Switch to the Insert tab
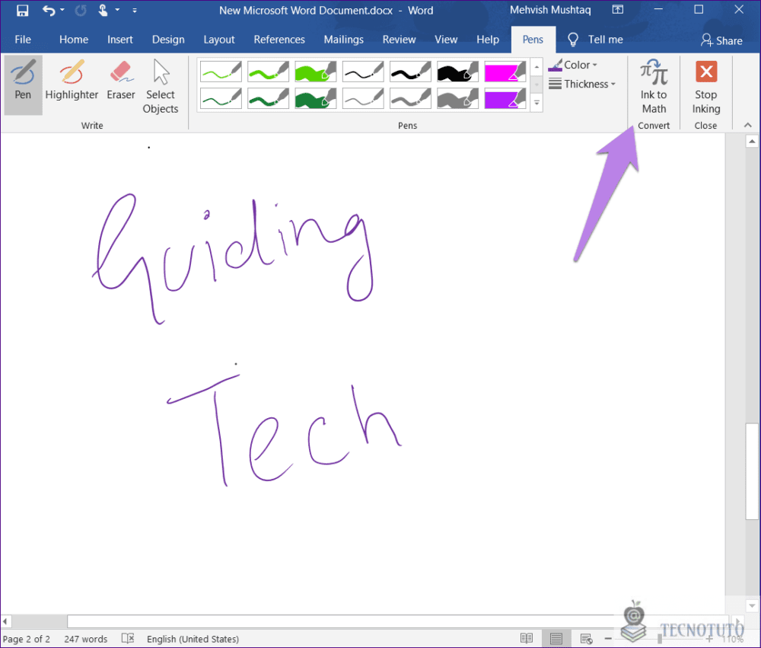The width and height of the screenshot is (761, 648). tap(120, 40)
